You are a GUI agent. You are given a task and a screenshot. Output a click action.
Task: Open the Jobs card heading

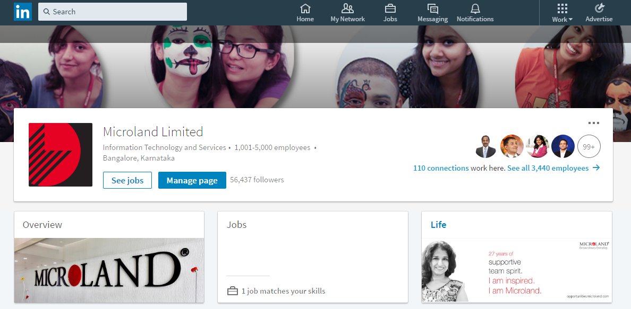coord(237,225)
